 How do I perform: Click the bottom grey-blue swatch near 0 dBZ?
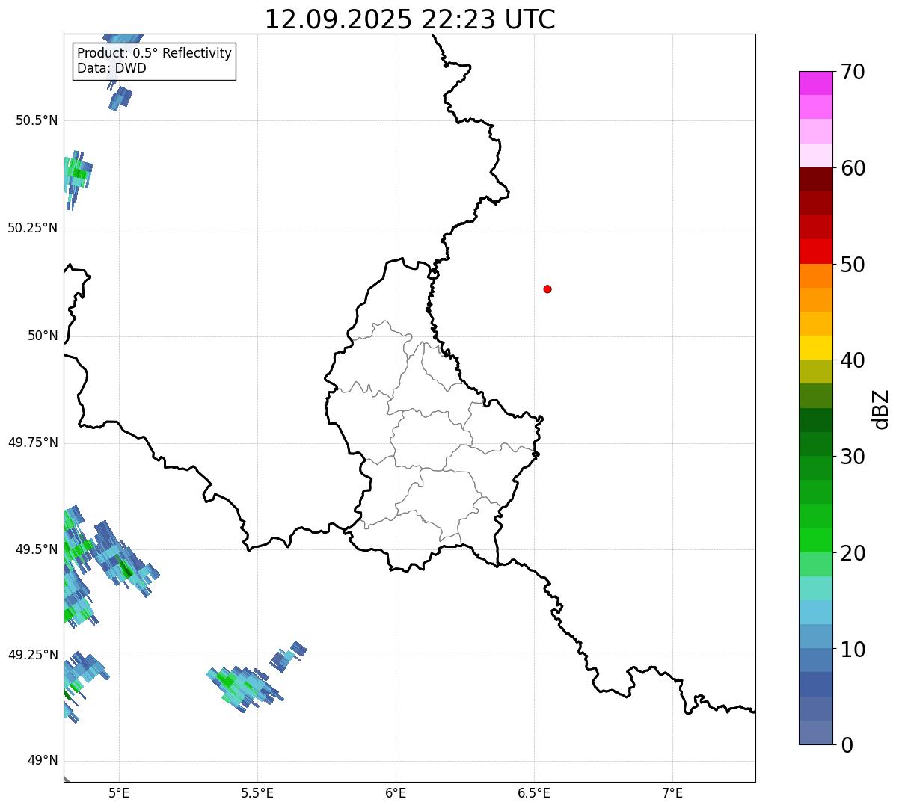815,733
